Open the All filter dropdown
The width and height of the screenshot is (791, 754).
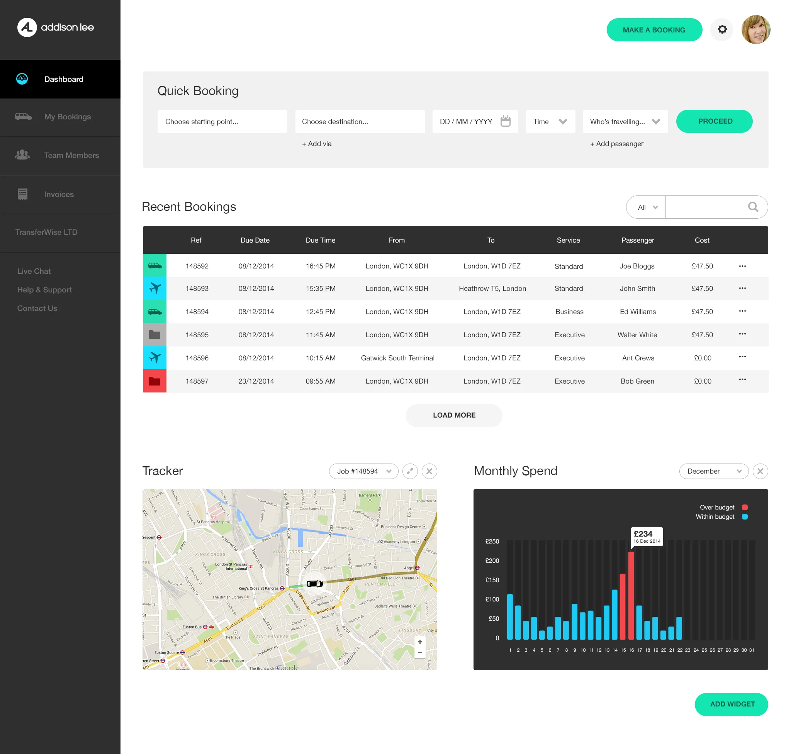tap(646, 207)
